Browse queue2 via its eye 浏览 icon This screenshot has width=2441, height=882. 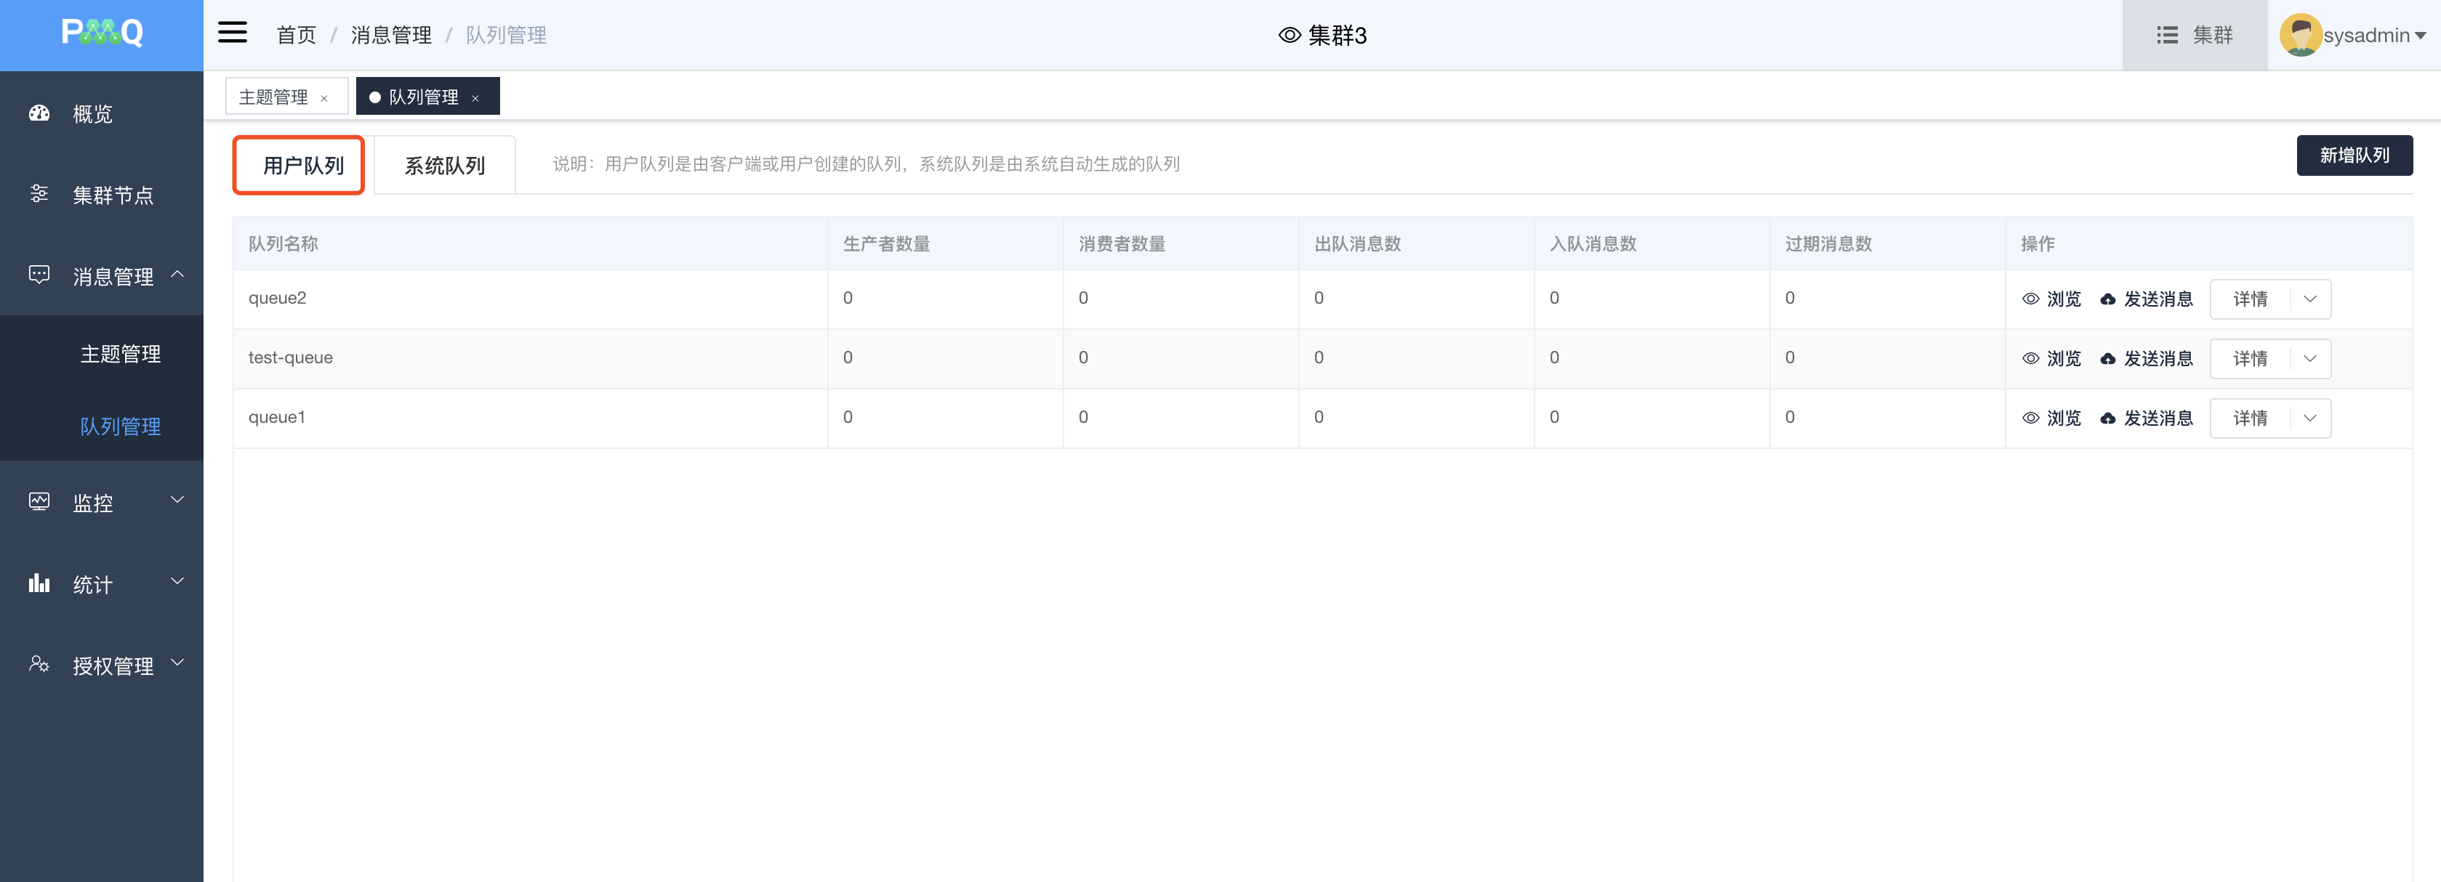coord(2031,299)
